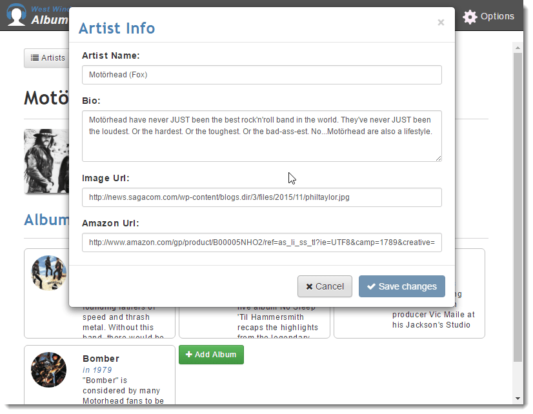The image size is (533, 414).
Task: Click the vertical page scrollbar thumb
Action: click(x=518, y=207)
